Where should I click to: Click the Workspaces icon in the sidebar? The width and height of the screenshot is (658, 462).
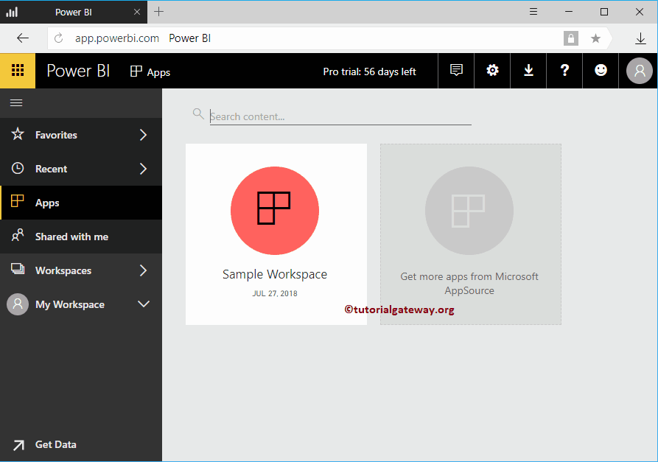pos(18,269)
